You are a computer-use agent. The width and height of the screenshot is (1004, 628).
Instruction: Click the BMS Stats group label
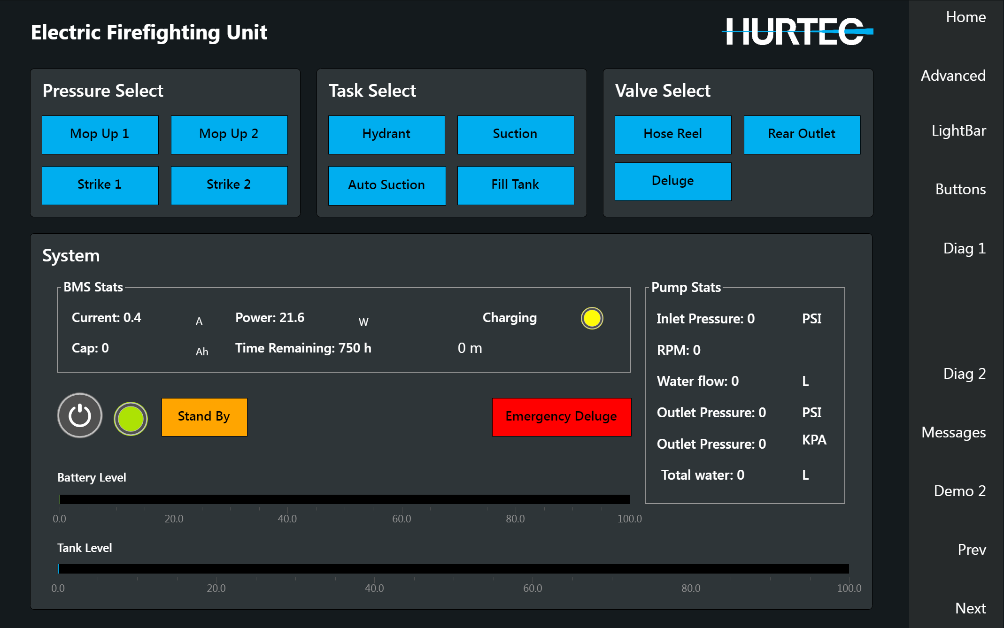(93, 287)
